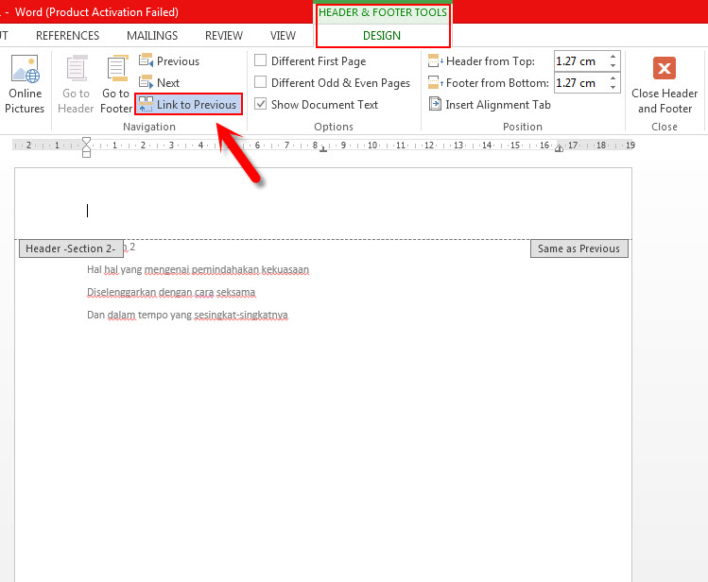Click the Same as Previous tag
The width and height of the screenshot is (708, 582).
578,248
